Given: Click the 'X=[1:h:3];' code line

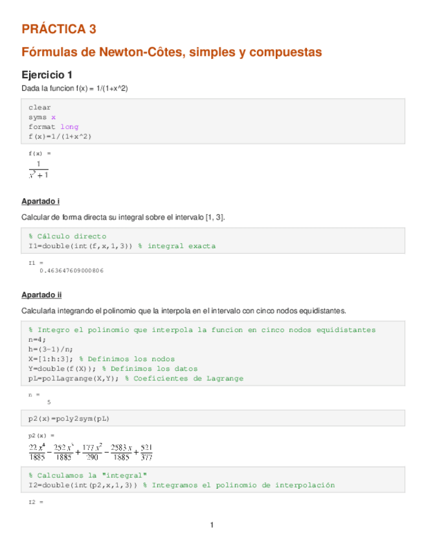Looking at the screenshot, I should click(x=51, y=359).
